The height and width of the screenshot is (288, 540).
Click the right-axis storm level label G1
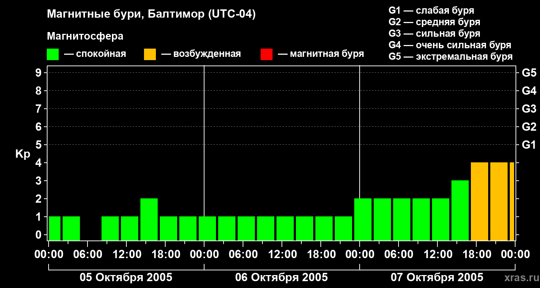point(529,145)
